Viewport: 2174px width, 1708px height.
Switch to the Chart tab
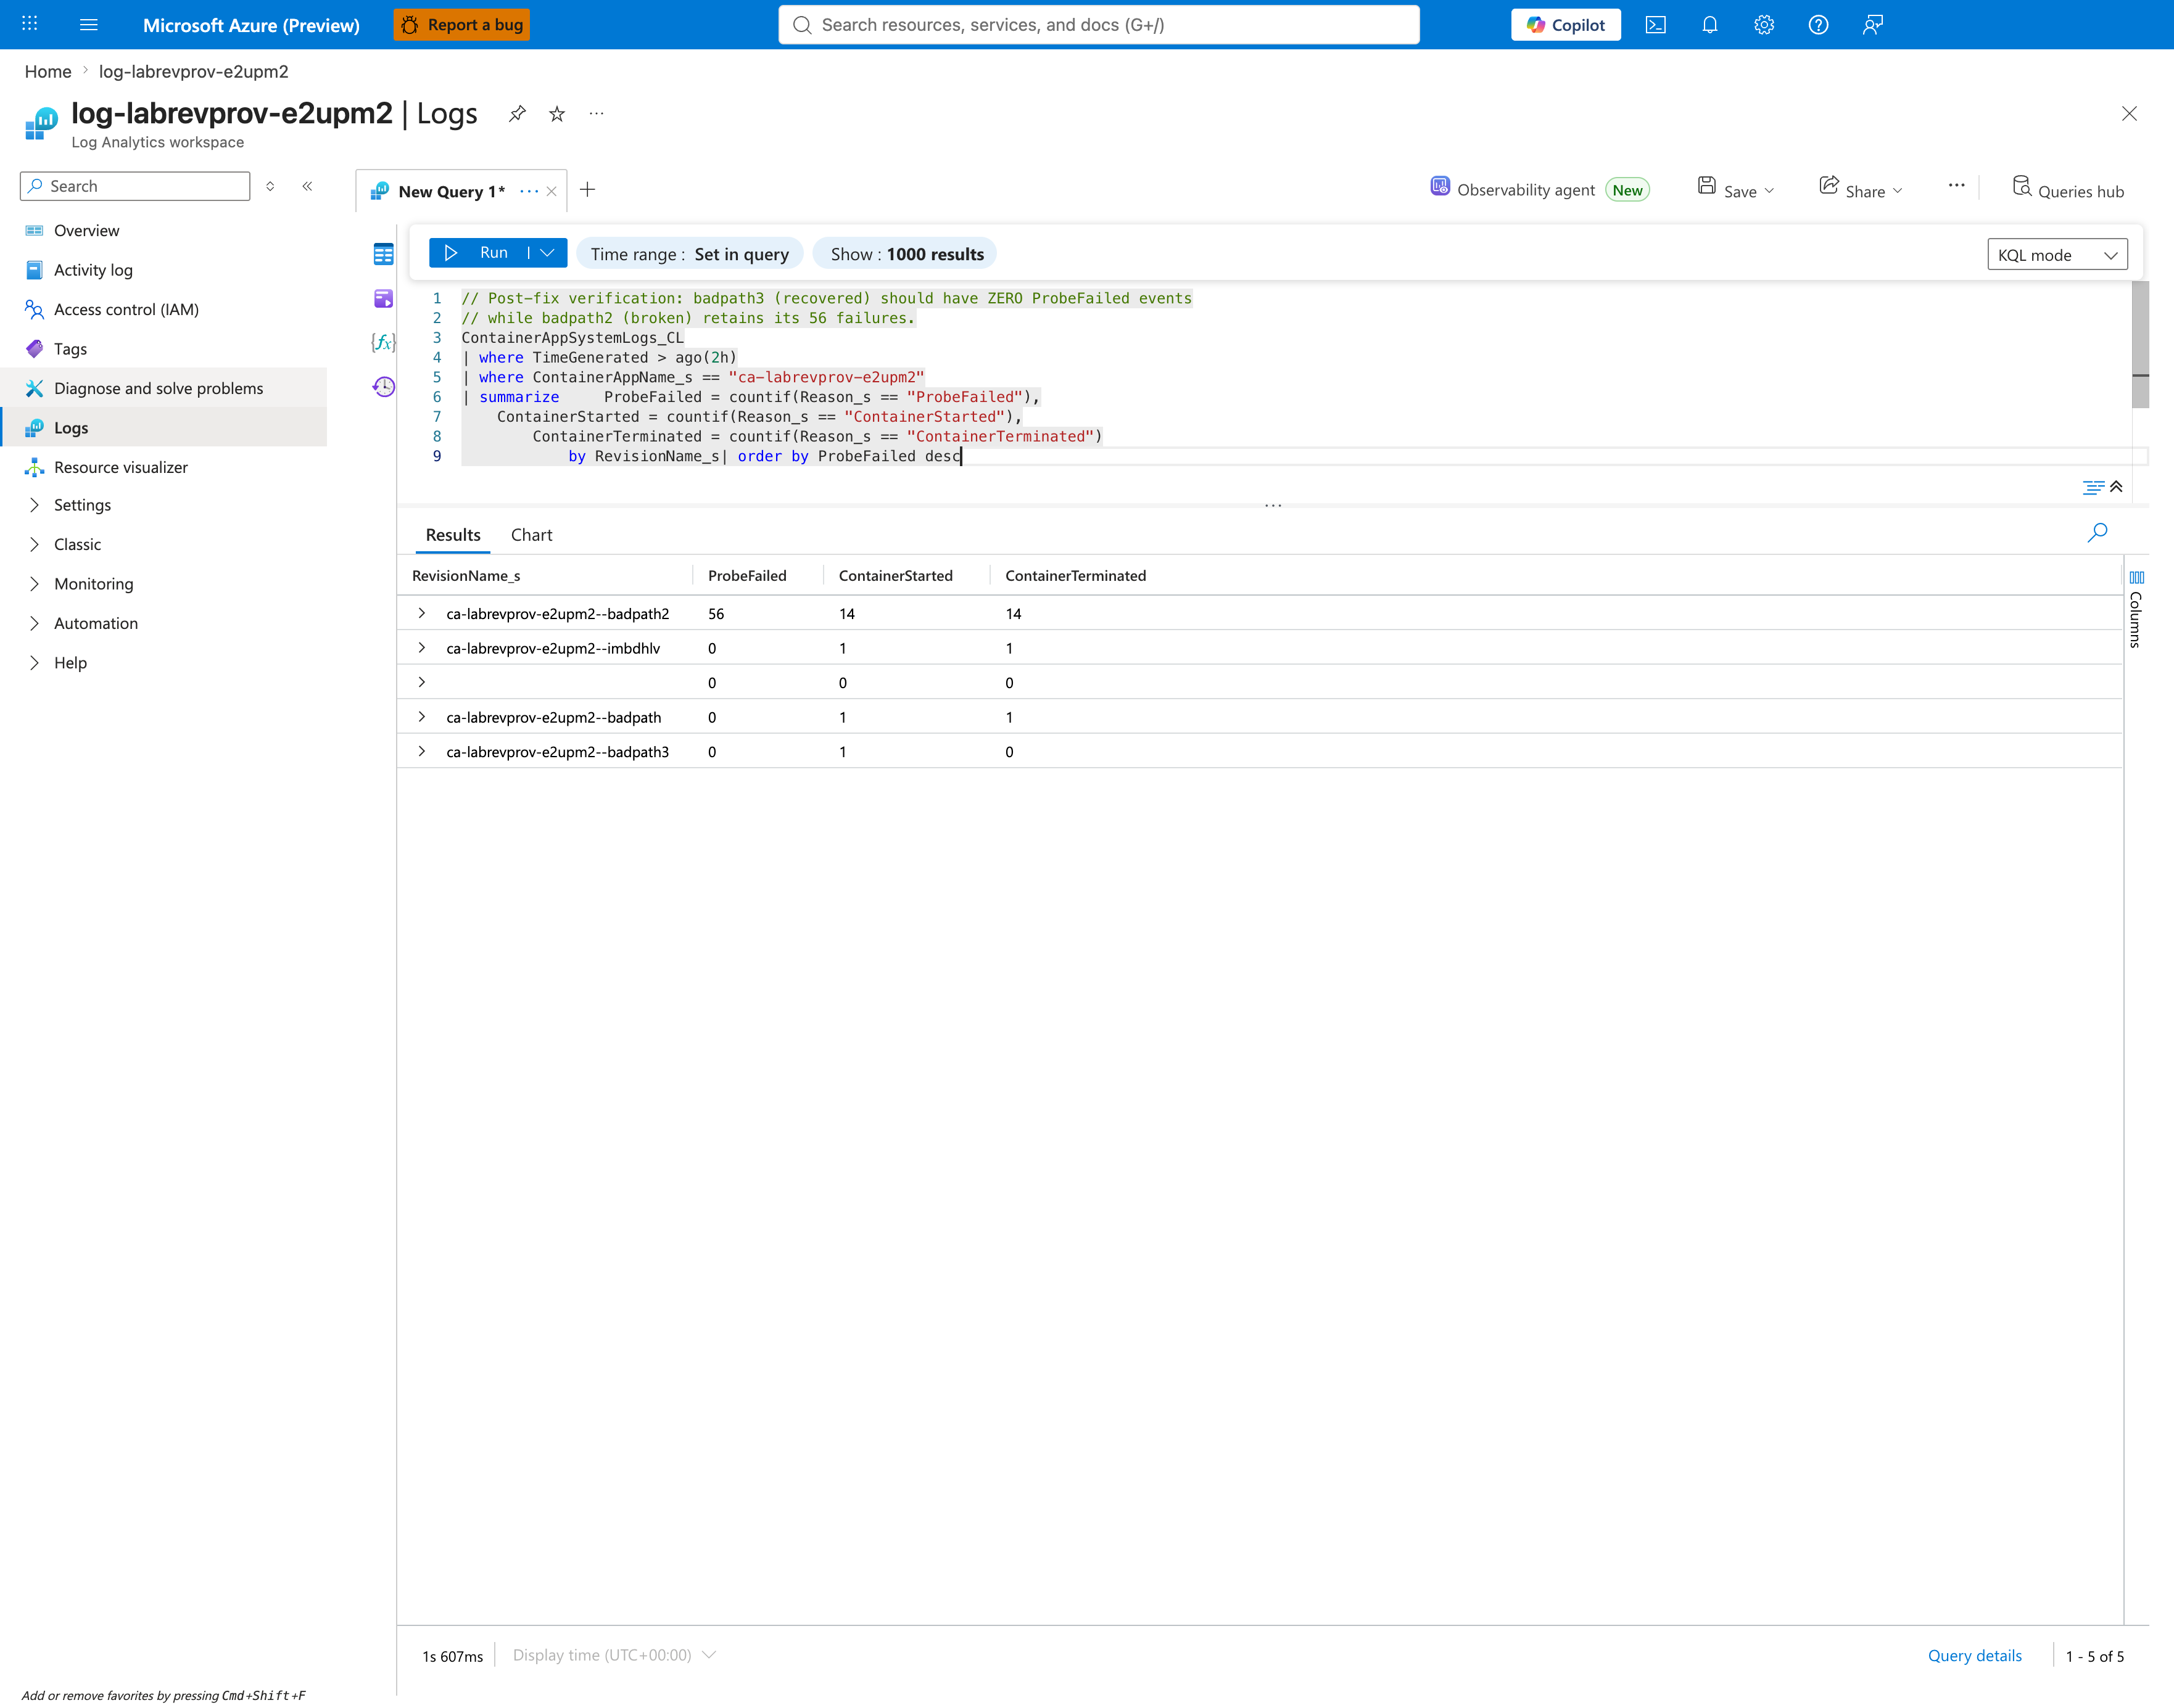click(x=531, y=535)
